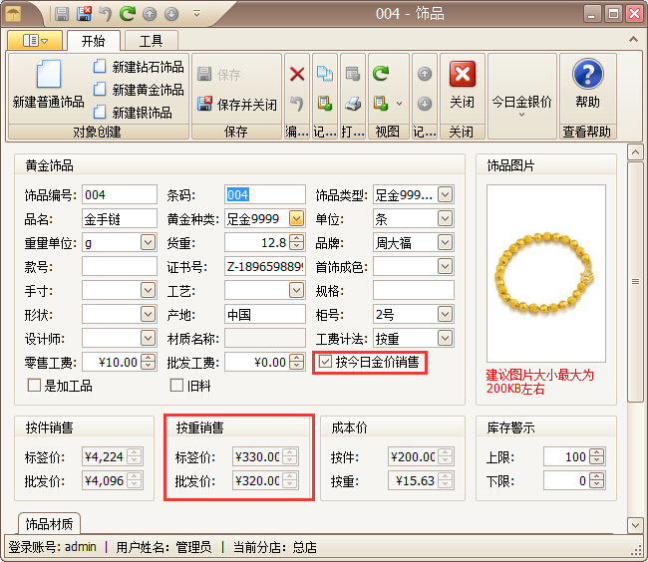Click the 库存警示 下限 spinner arrows

pos(596,480)
